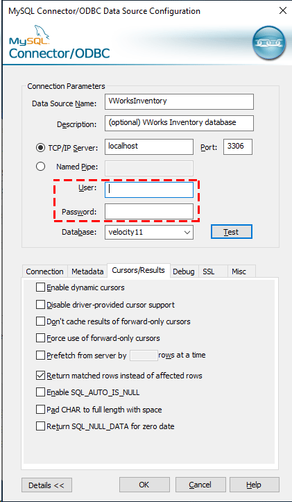Image resolution: width=292 pixels, height=502 pixels.
Task: Focus the Password input field
Action: 148,212
